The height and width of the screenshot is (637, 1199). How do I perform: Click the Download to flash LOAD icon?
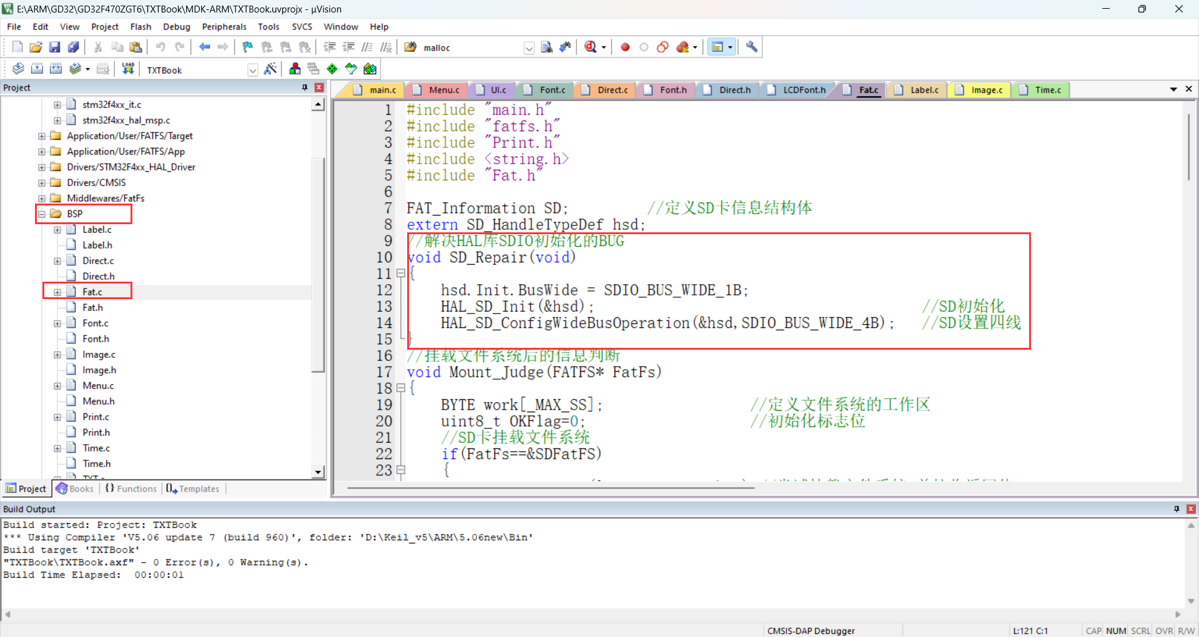coord(128,69)
